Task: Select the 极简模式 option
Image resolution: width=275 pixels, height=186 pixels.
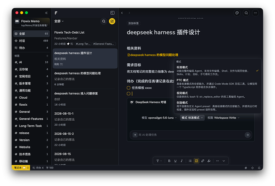Action: pyautogui.click(x=217, y=95)
